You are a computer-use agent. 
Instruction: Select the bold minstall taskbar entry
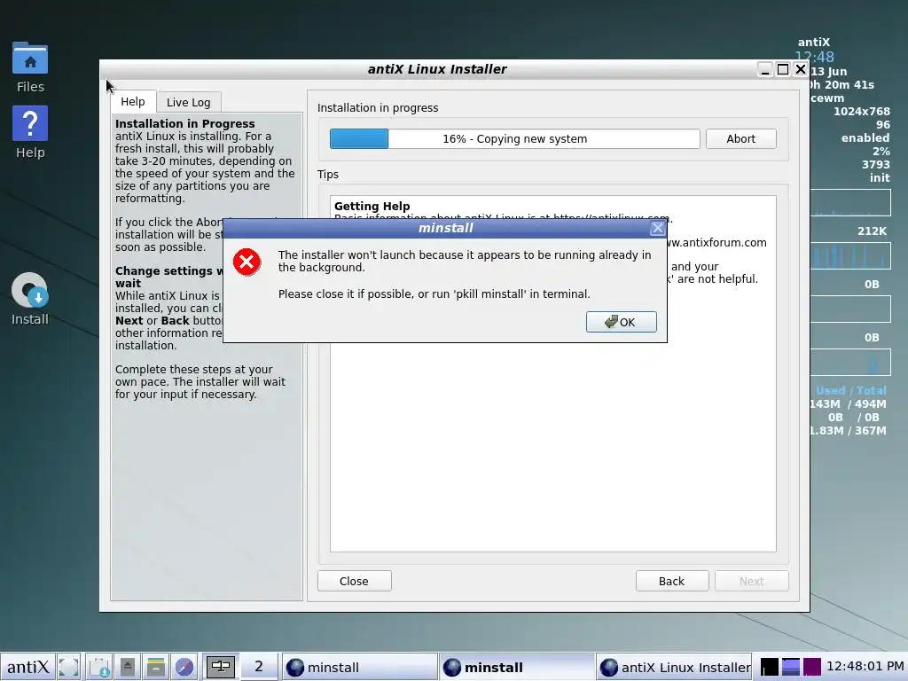517,667
